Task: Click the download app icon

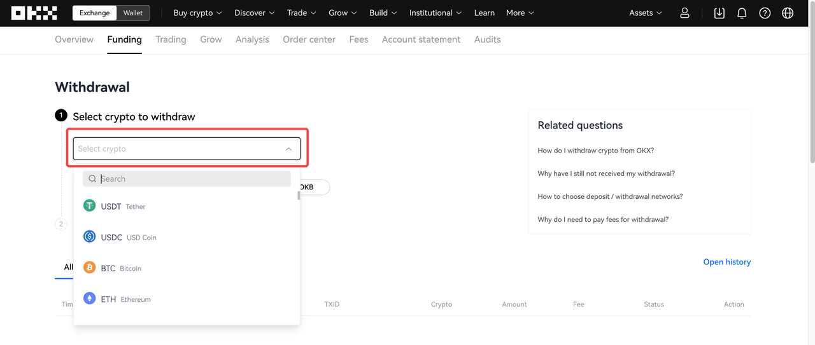Action: (719, 13)
